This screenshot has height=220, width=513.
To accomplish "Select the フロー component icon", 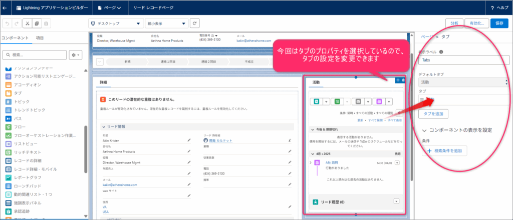I will coord(9,127).
